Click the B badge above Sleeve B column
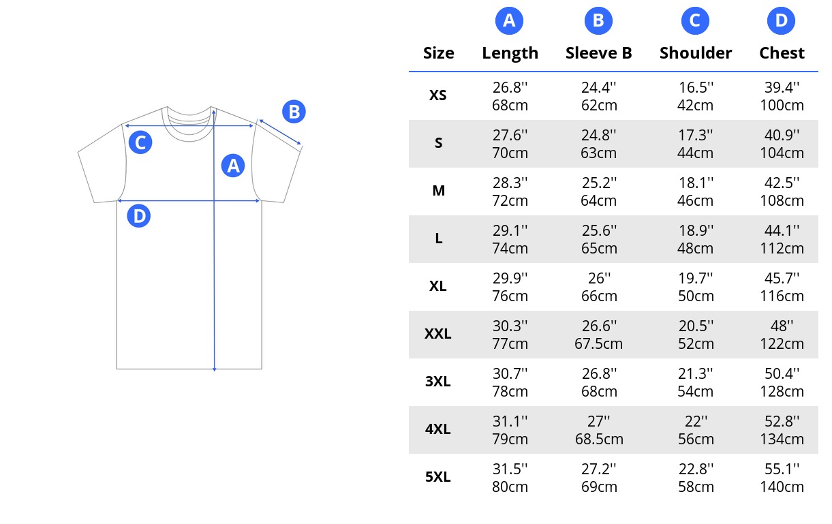Image resolution: width=832 pixels, height=524 pixels. coord(598,21)
